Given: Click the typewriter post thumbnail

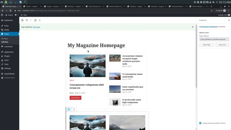Looking at the screenshot, I should coord(115,102).
